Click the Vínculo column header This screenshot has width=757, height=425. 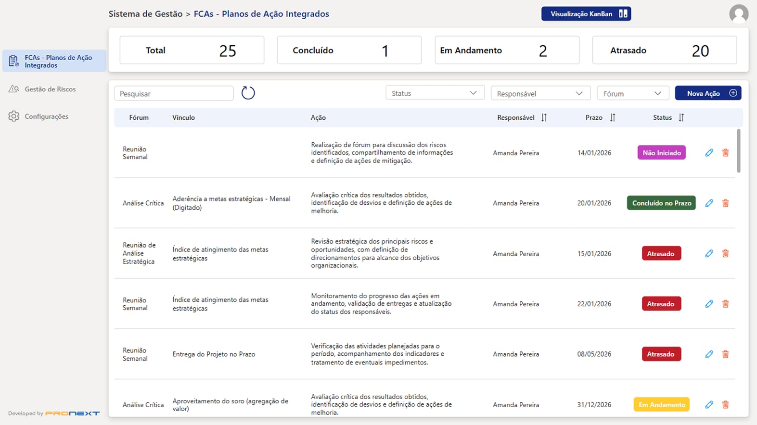point(183,117)
